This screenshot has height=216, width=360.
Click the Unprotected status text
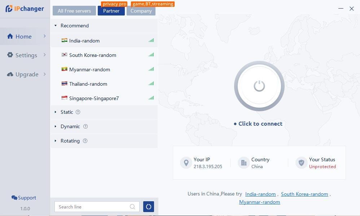click(322, 167)
